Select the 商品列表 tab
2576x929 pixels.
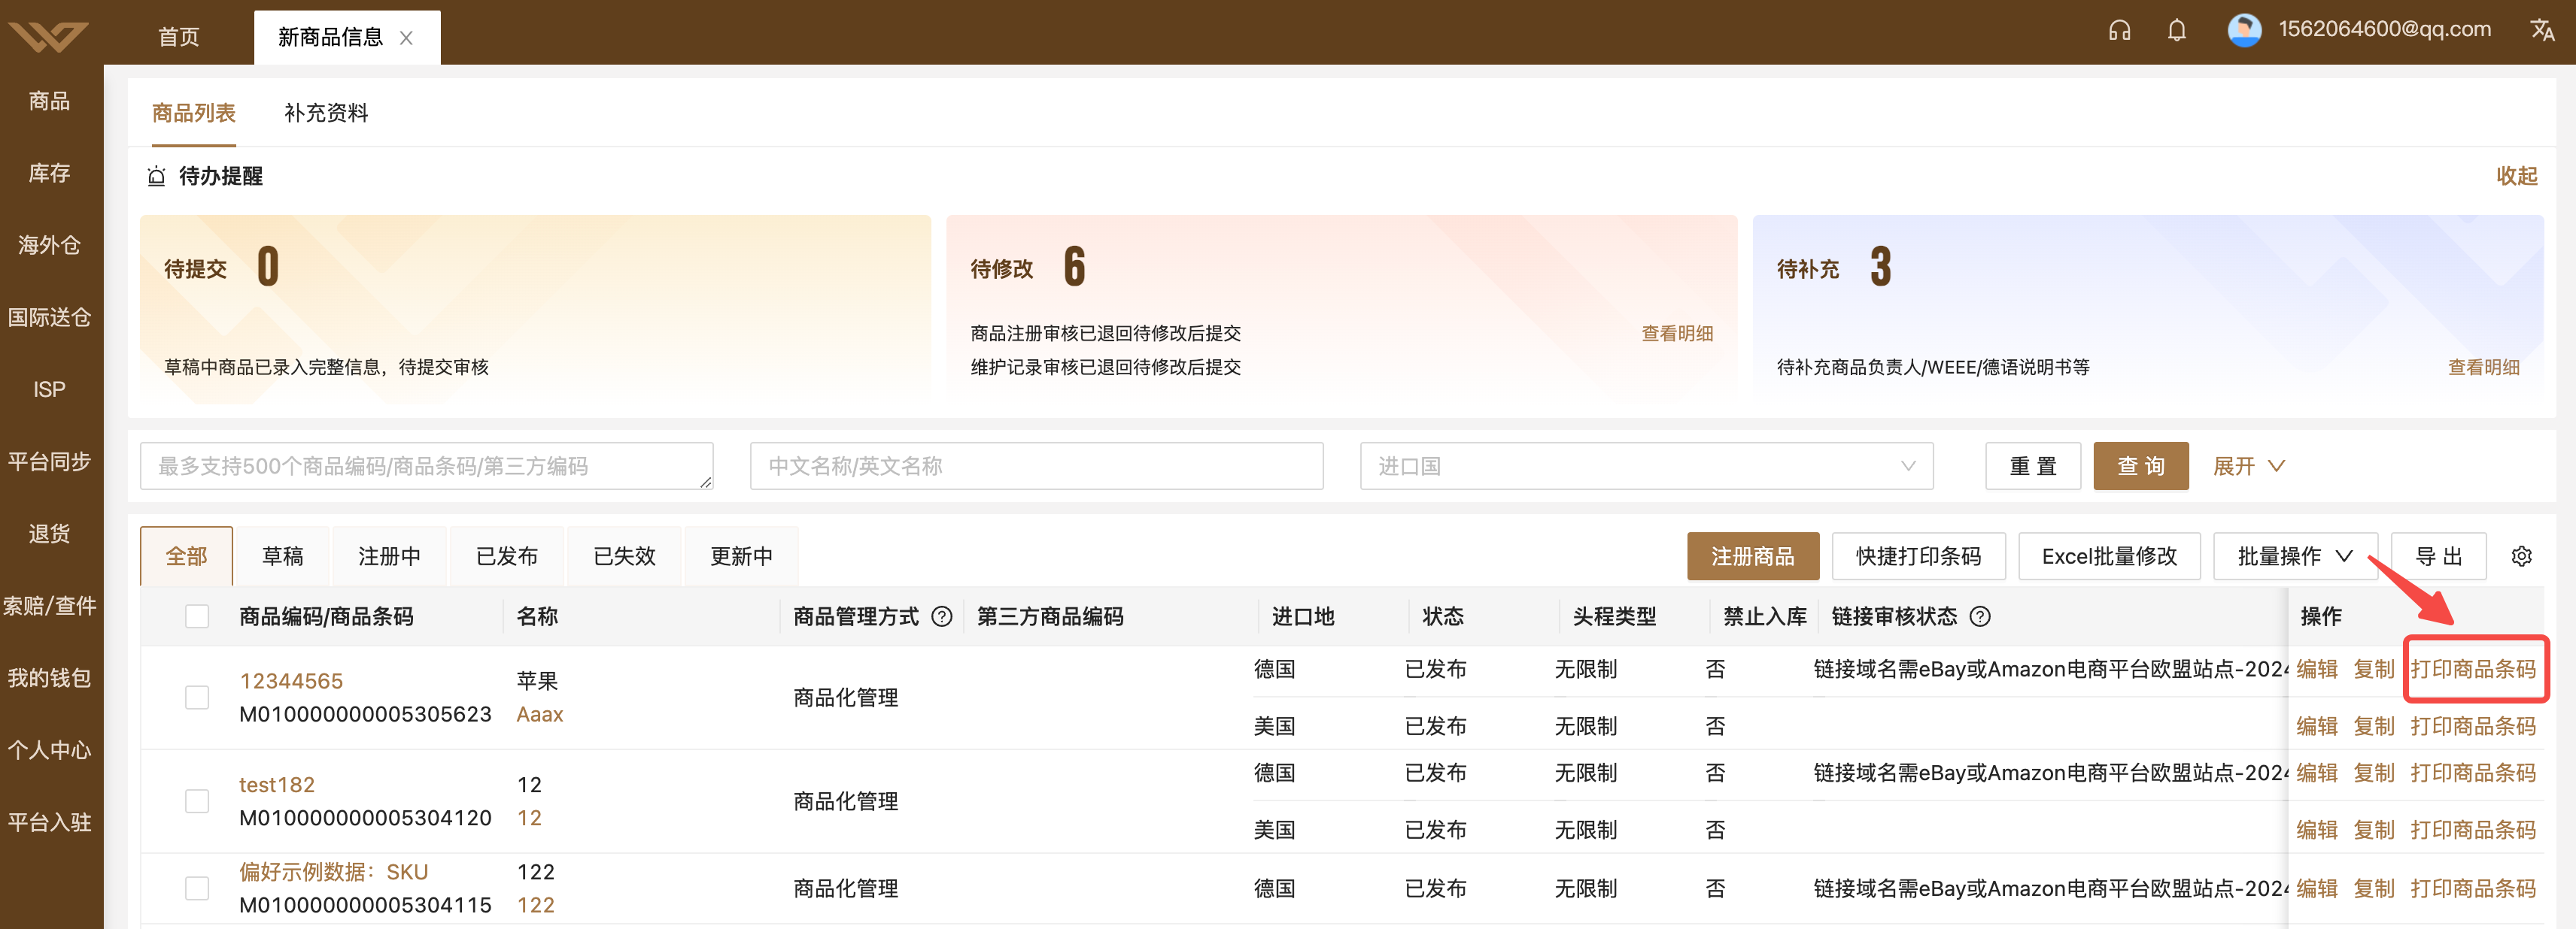pyautogui.click(x=194, y=113)
